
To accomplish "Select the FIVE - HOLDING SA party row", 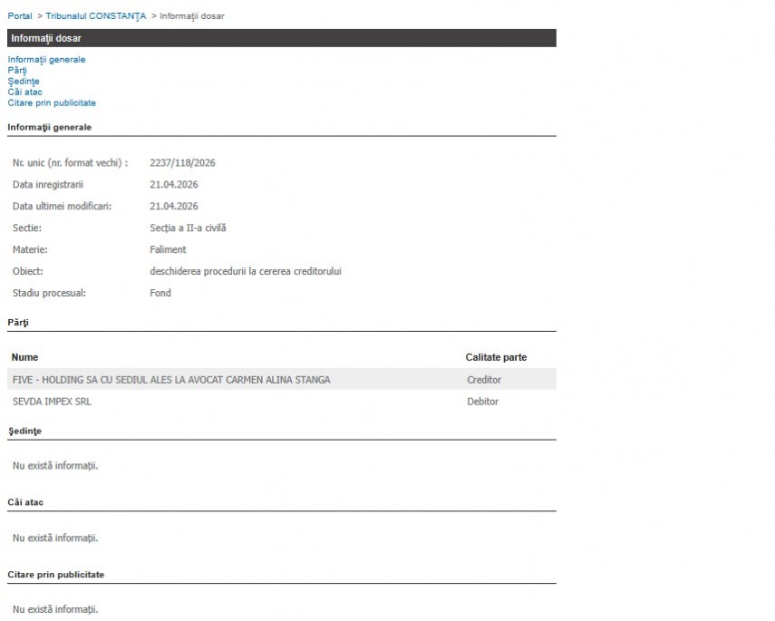I will point(171,380).
